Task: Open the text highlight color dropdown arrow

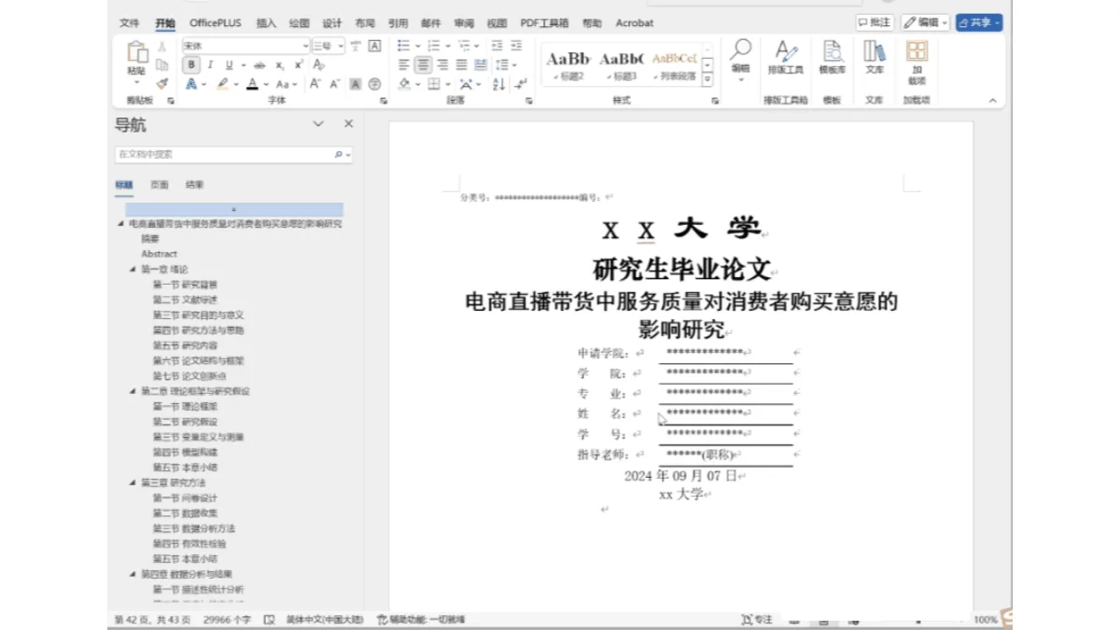Action: [x=236, y=84]
